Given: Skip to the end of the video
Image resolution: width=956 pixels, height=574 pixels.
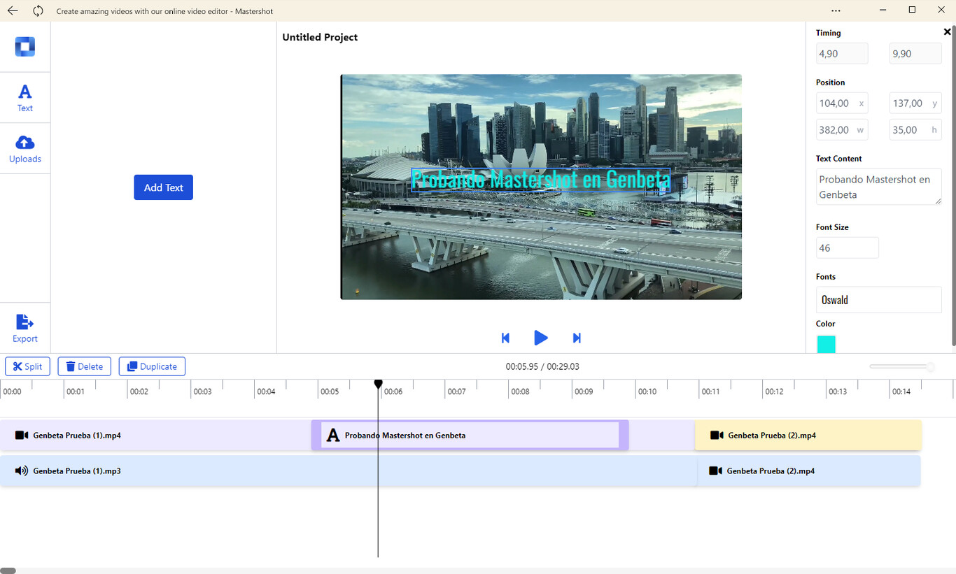Looking at the screenshot, I should (577, 338).
